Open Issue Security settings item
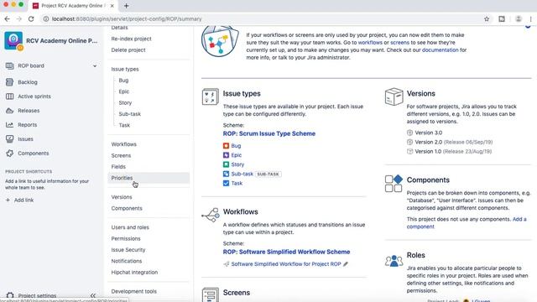 point(128,250)
